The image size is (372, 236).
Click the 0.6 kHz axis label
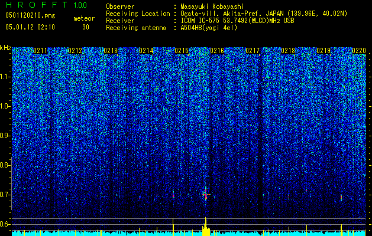[5, 224]
